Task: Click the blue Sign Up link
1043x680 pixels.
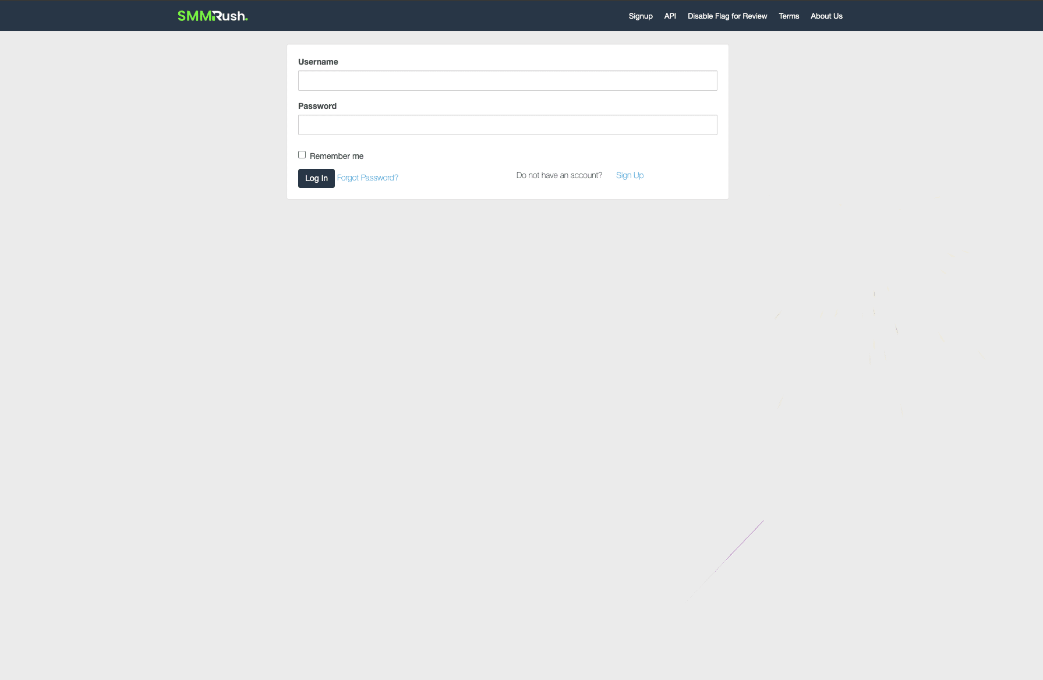Action: (630, 175)
